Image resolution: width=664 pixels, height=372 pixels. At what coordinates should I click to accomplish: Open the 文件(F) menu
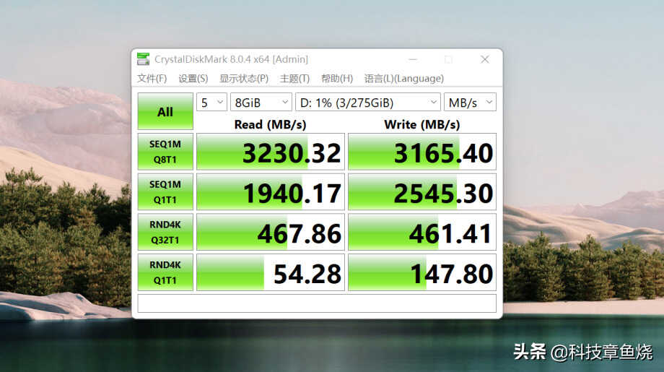click(x=152, y=79)
